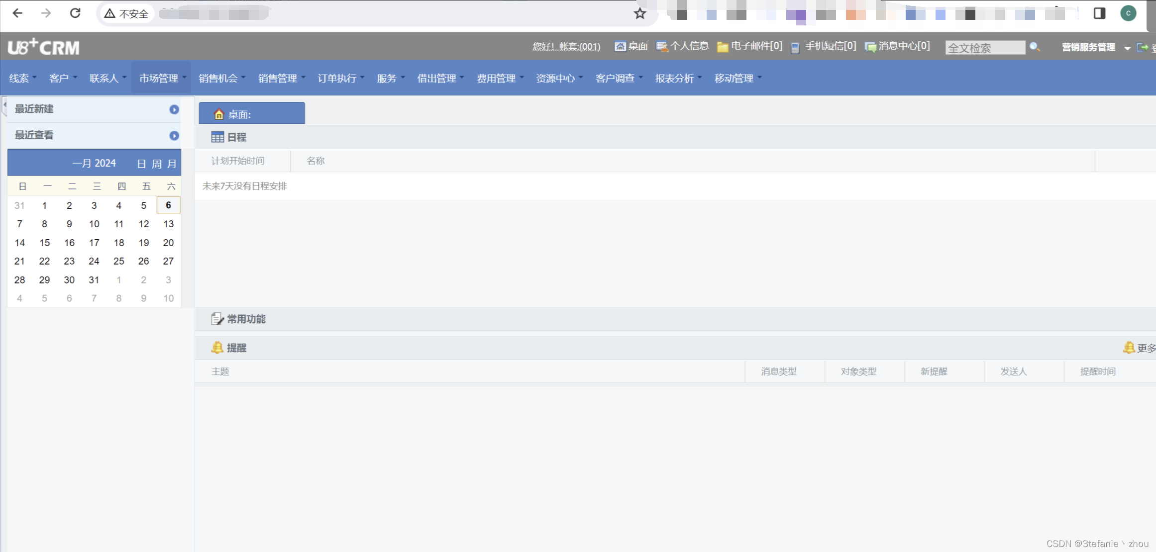Switch calendar to 日 view
Viewport: 1156px width, 552px height.
tap(141, 164)
